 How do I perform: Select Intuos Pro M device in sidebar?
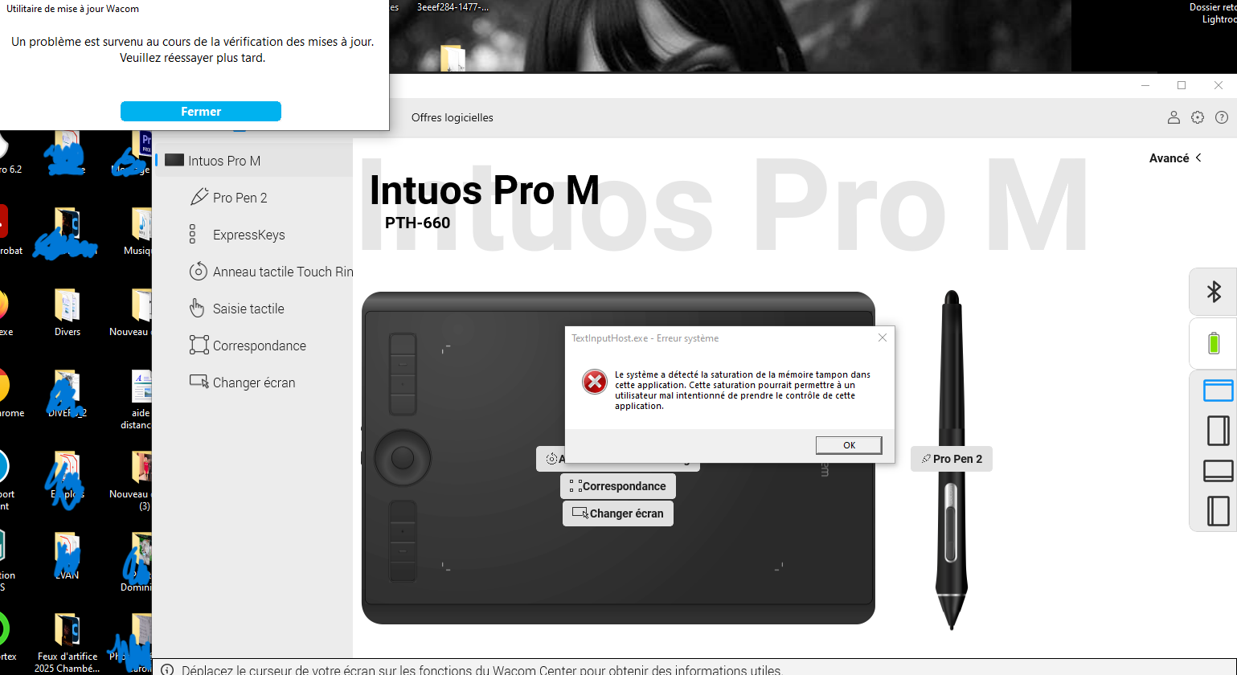tap(253, 161)
